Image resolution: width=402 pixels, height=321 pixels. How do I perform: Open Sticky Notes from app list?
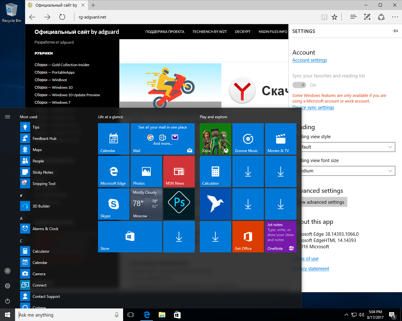pos(57,172)
